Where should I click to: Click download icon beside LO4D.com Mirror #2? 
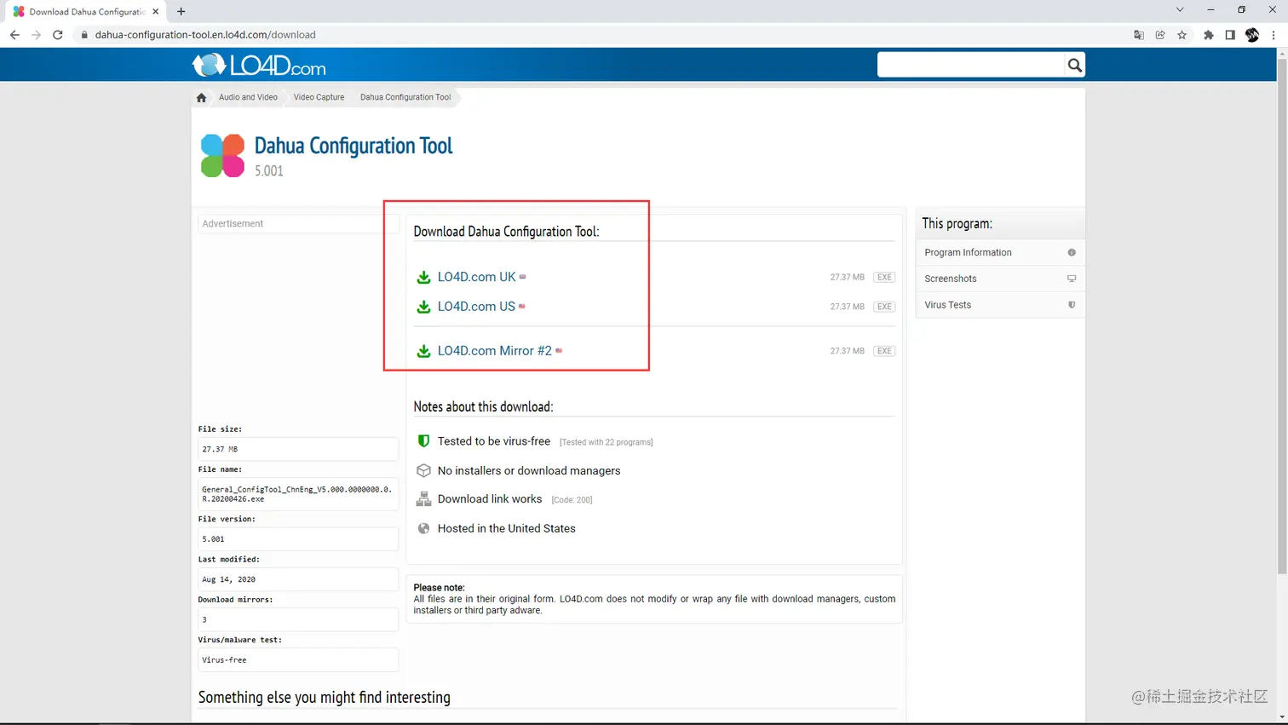[423, 351]
